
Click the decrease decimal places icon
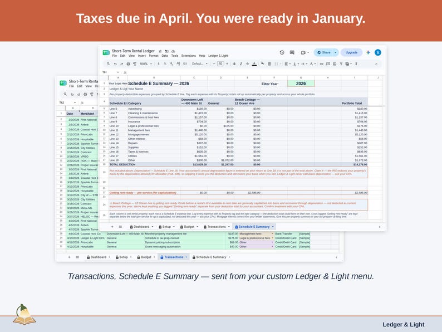[171, 64]
